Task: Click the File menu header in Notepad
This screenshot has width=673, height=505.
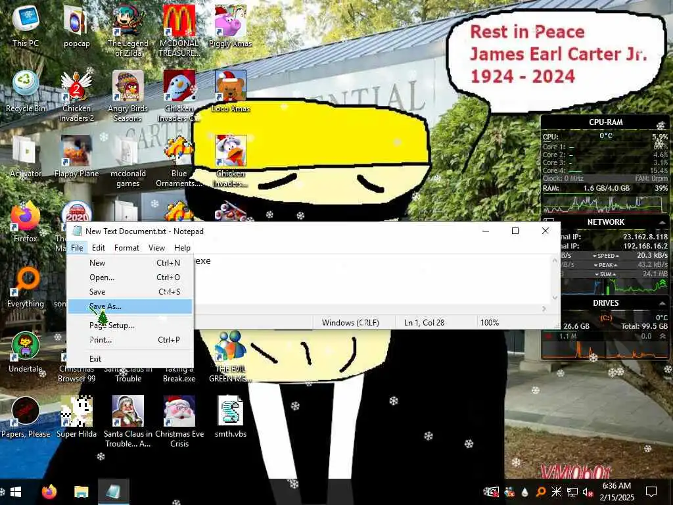Action: tap(77, 248)
